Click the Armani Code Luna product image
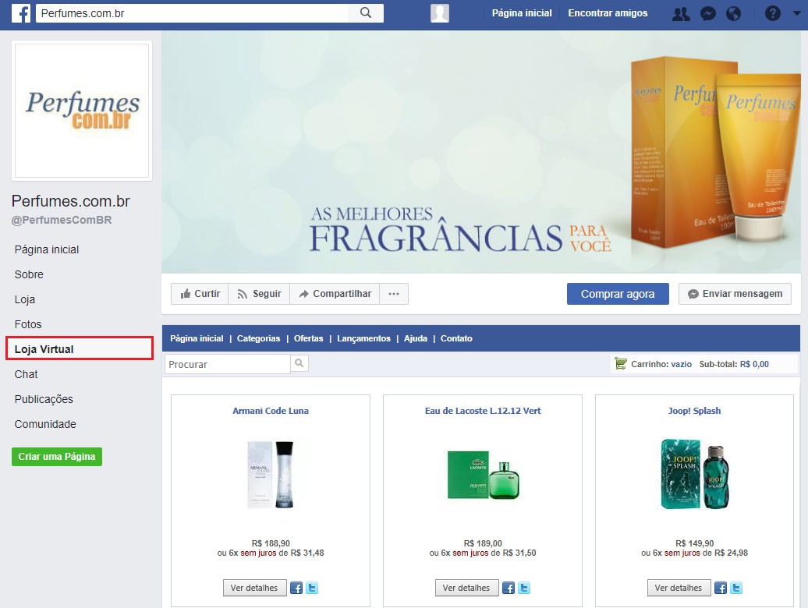The width and height of the screenshot is (808, 608). (271, 474)
